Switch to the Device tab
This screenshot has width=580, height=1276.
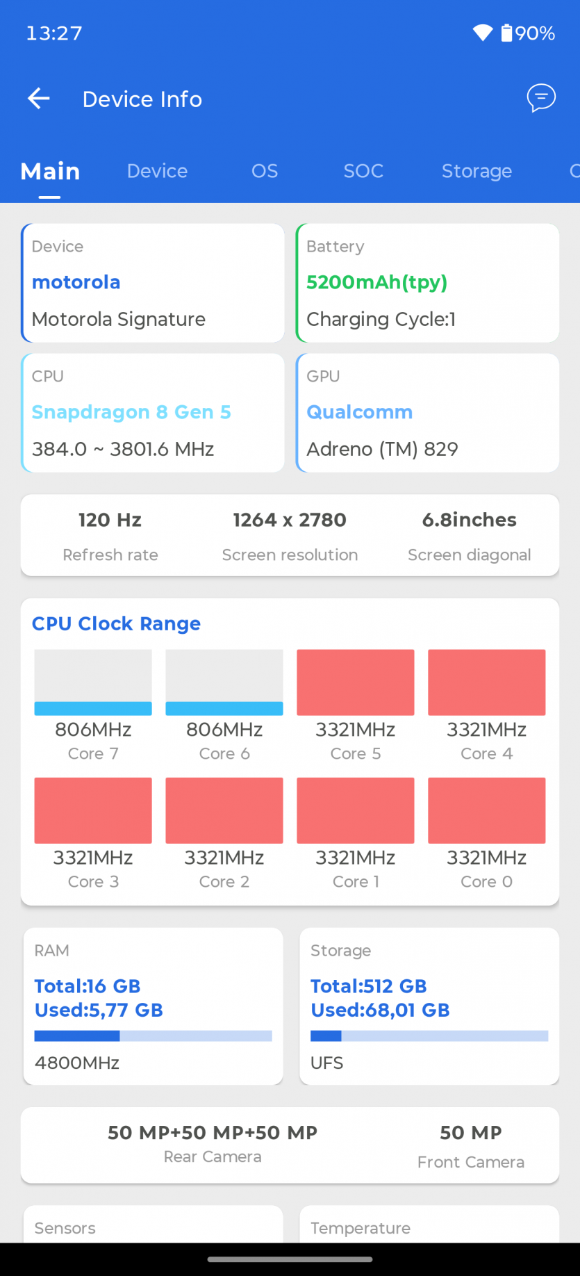157,171
